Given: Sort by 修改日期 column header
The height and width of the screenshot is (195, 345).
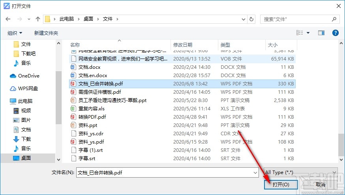Looking at the screenshot, I should point(183,45).
